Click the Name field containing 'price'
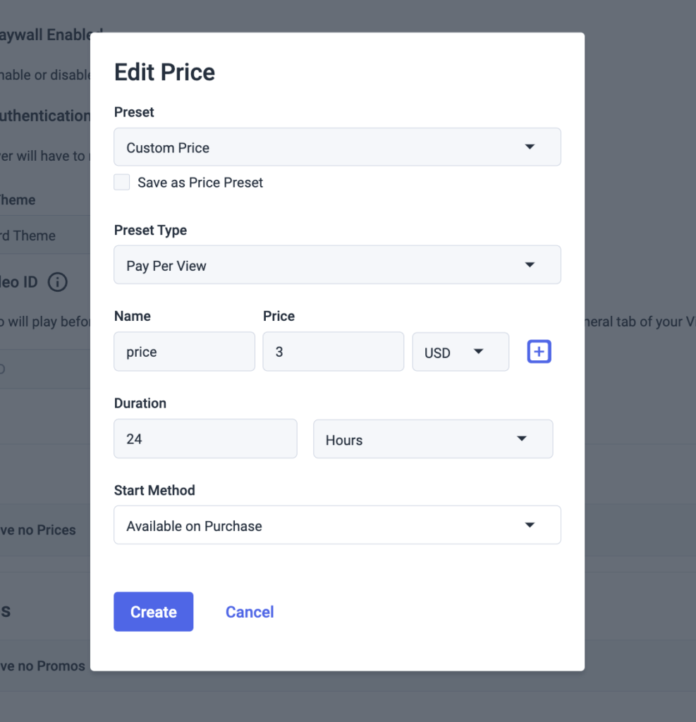Viewport: 696px width, 722px height. 184,352
